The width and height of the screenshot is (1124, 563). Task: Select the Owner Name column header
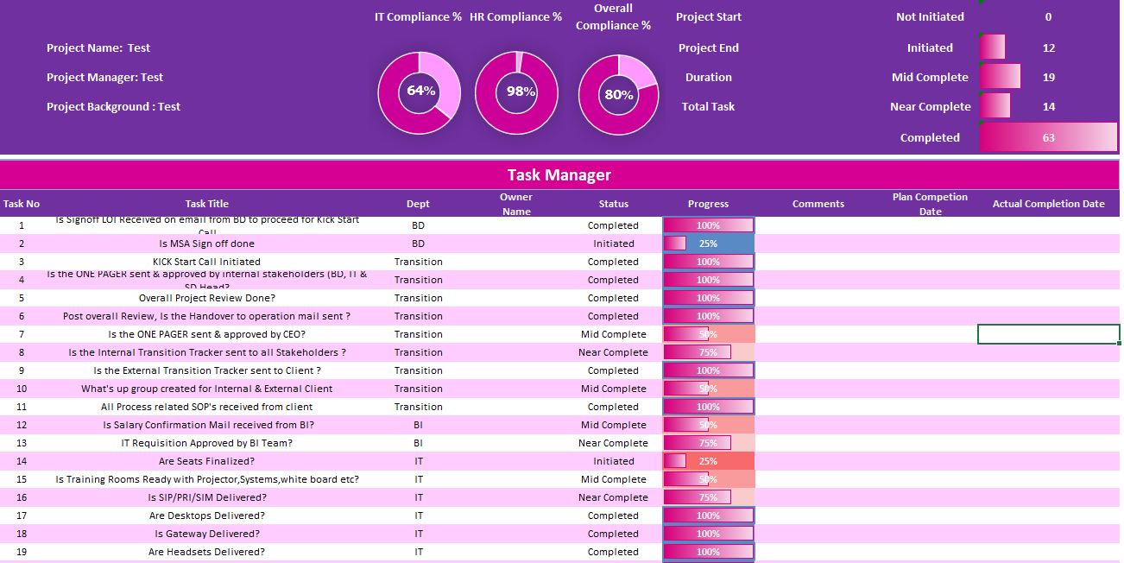pyautogui.click(x=516, y=204)
